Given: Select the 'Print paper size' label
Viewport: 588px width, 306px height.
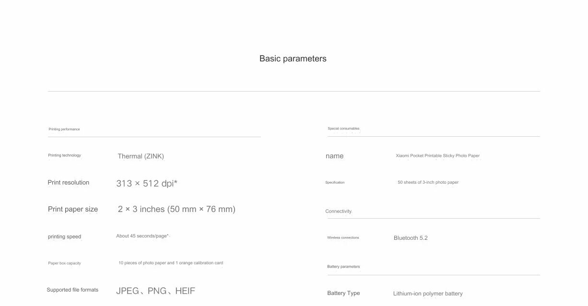Looking at the screenshot, I should pos(72,209).
